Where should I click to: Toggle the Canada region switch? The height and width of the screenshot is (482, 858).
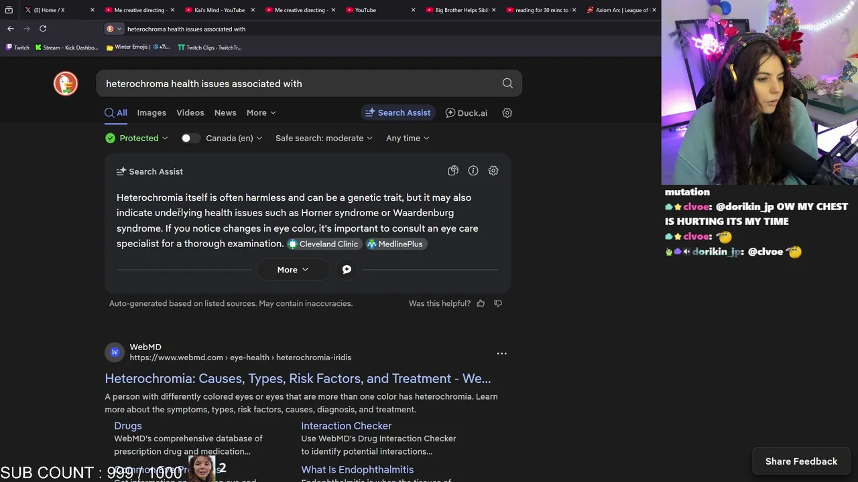[190, 139]
